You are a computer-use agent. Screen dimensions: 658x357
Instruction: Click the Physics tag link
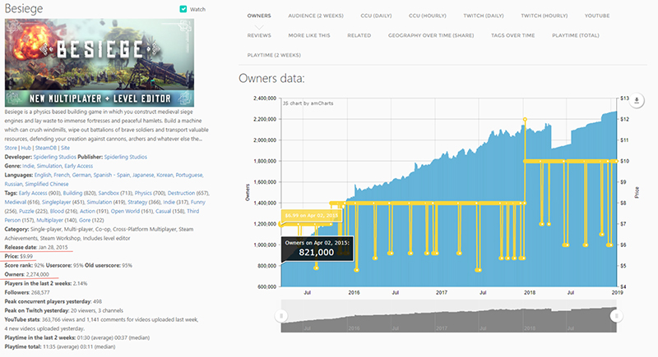[x=143, y=193]
